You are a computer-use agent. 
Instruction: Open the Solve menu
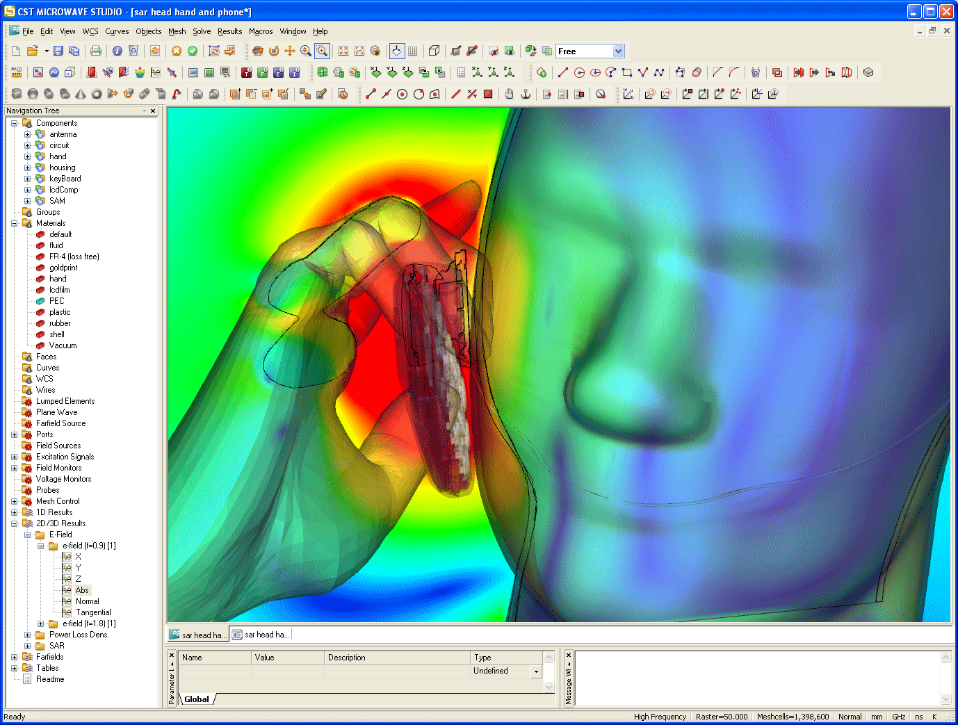click(202, 31)
